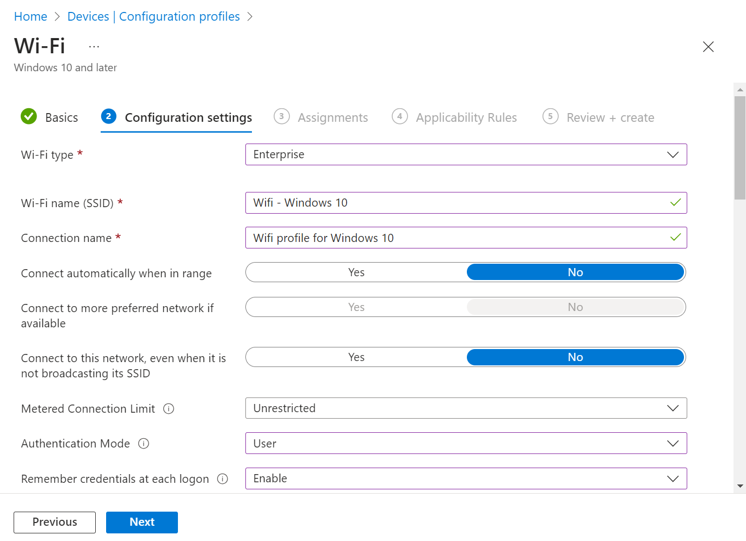Open the Wi-Fi type dropdown
The image size is (746, 541).
[x=466, y=154]
